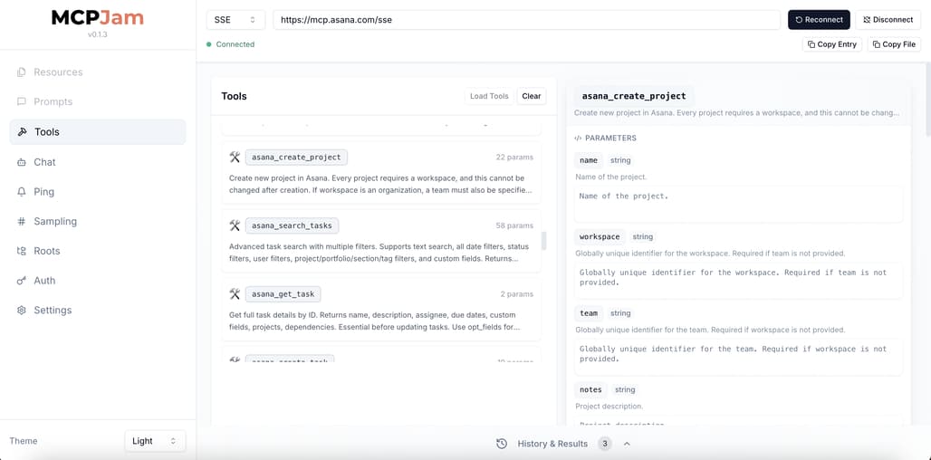Click the Disconnect button
This screenshot has width=931, height=460.
pyautogui.click(x=888, y=20)
